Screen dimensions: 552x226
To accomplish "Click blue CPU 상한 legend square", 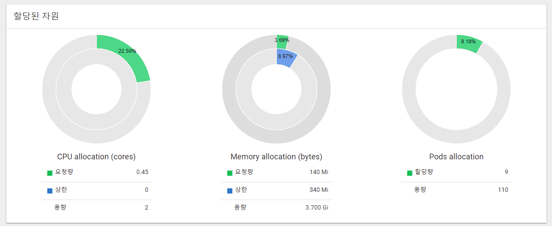I will click(50, 190).
